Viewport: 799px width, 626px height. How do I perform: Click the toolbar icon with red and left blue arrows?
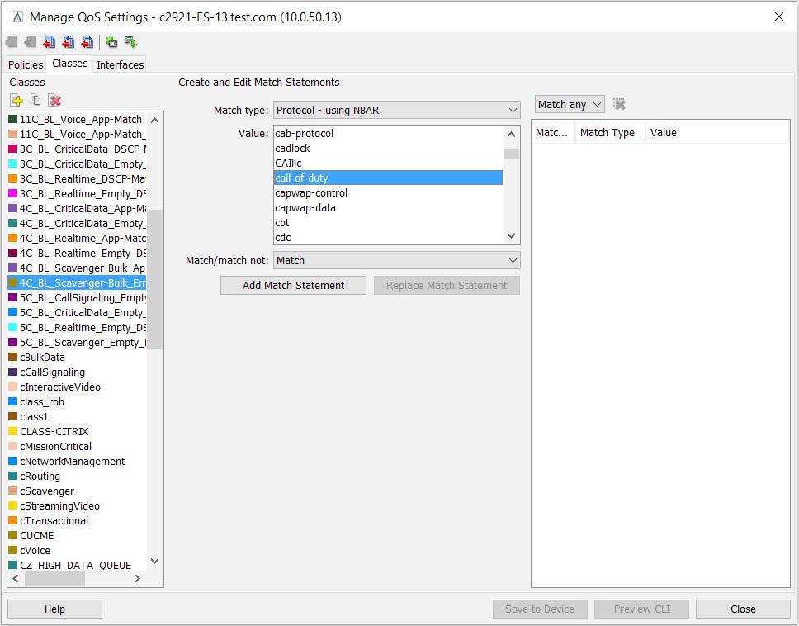point(69,42)
